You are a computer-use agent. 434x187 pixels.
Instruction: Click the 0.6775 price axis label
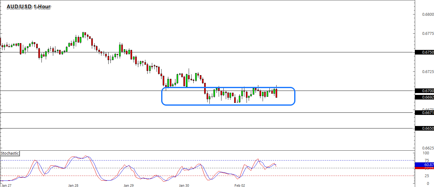[x=428, y=33]
